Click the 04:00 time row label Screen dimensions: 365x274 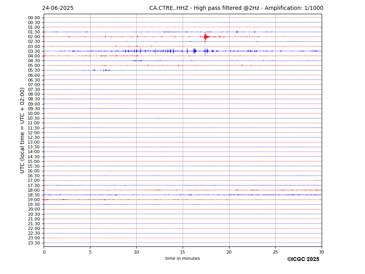(34, 56)
